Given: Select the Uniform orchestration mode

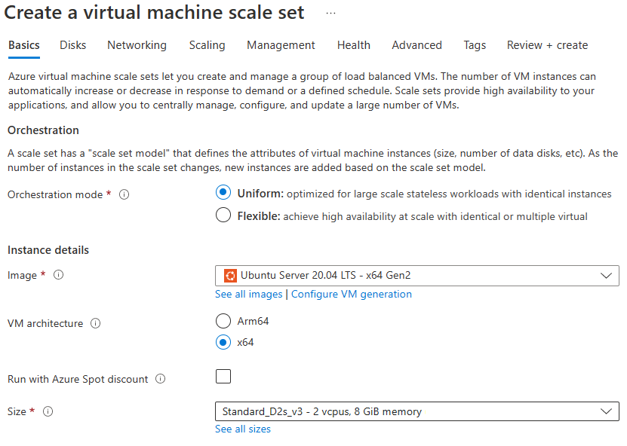Looking at the screenshot, I should click(x=223, y=192).
